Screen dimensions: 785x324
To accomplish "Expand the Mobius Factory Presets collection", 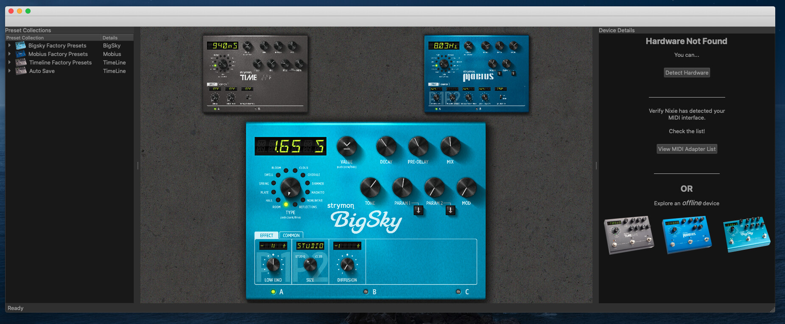I will (x=9, y=54).
